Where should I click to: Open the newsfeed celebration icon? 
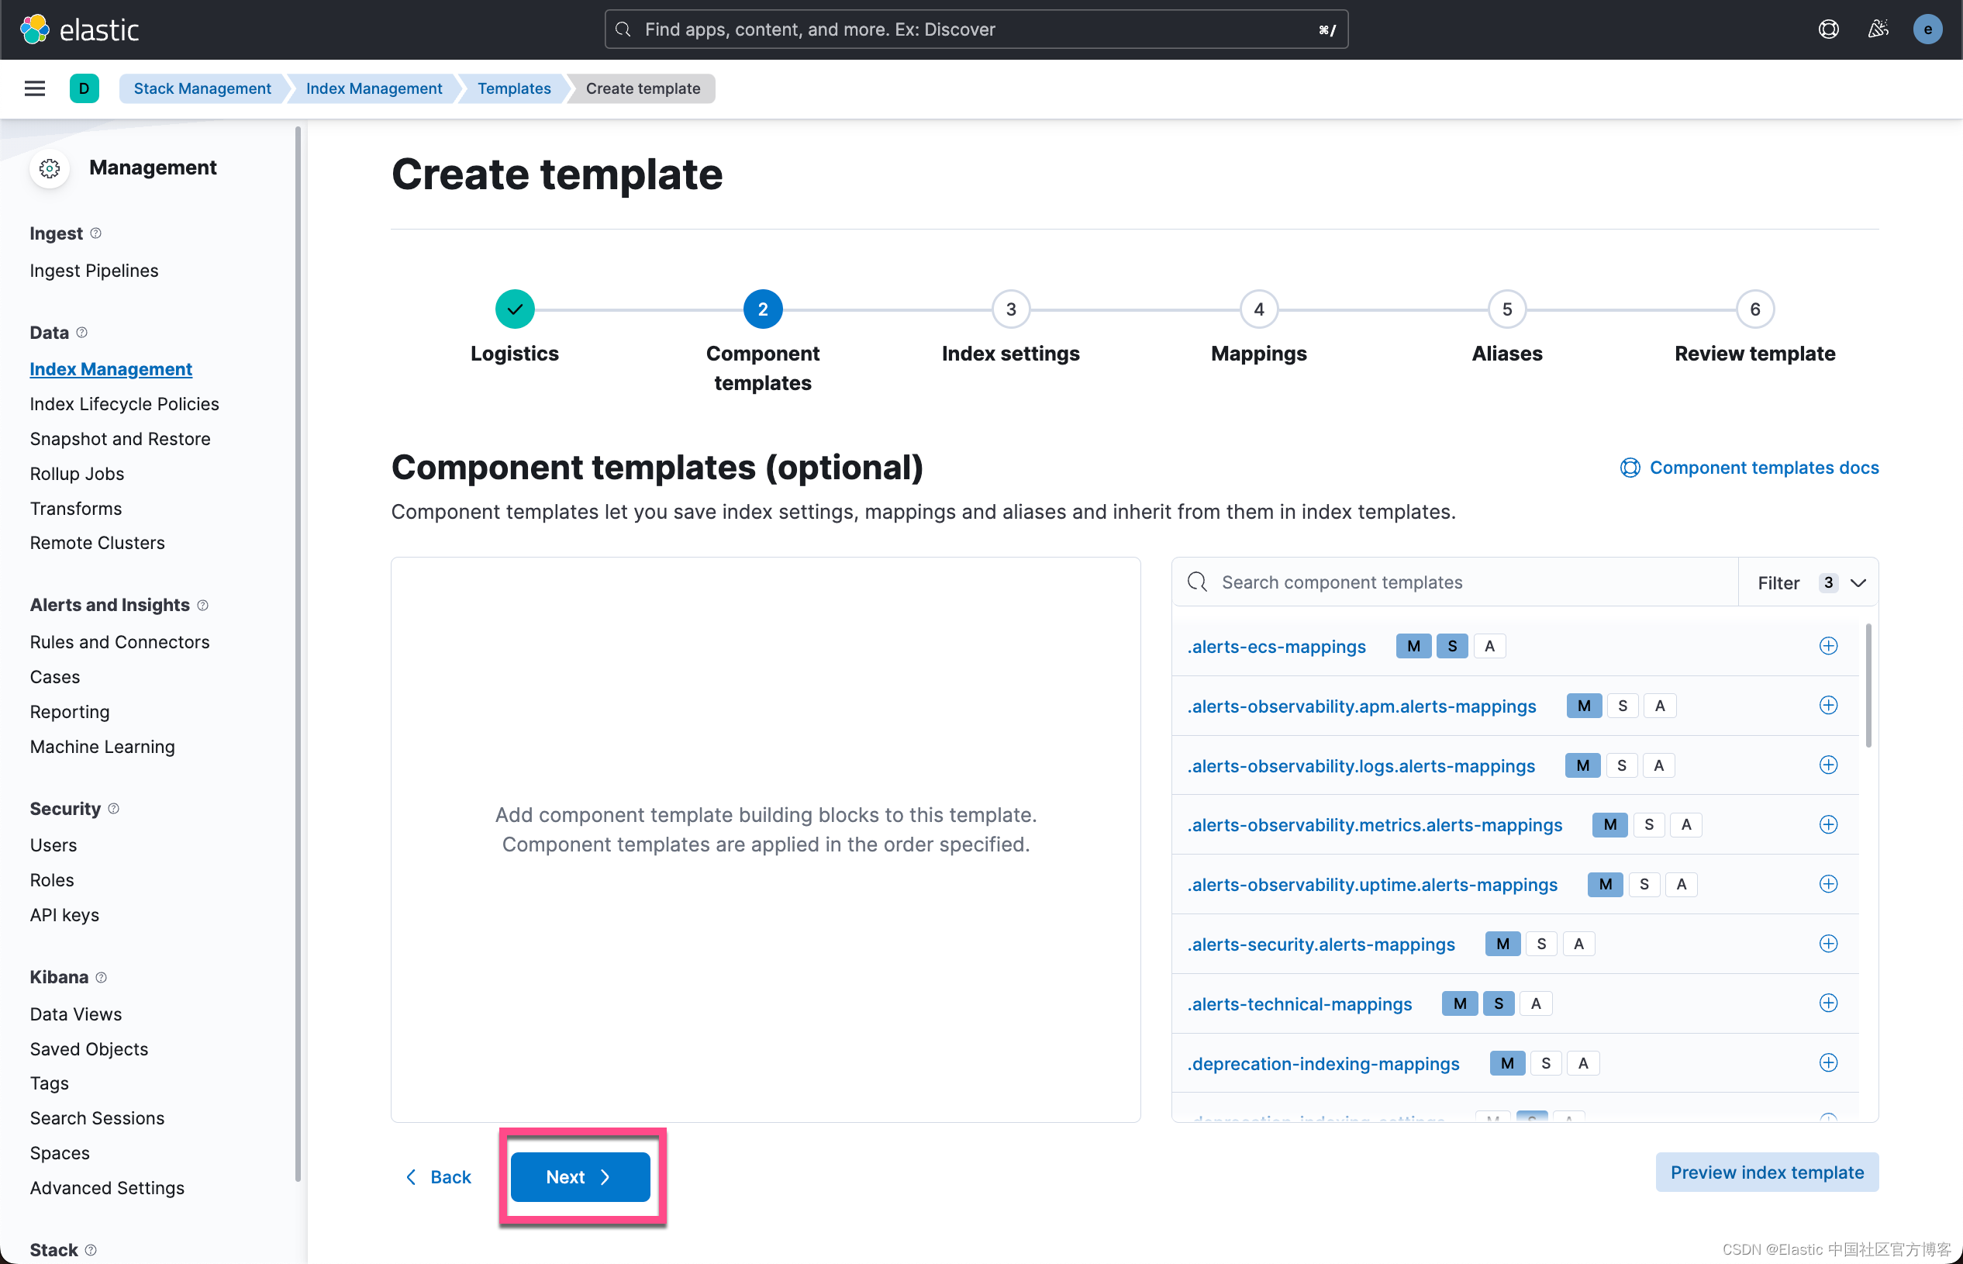coord(1878,29)
